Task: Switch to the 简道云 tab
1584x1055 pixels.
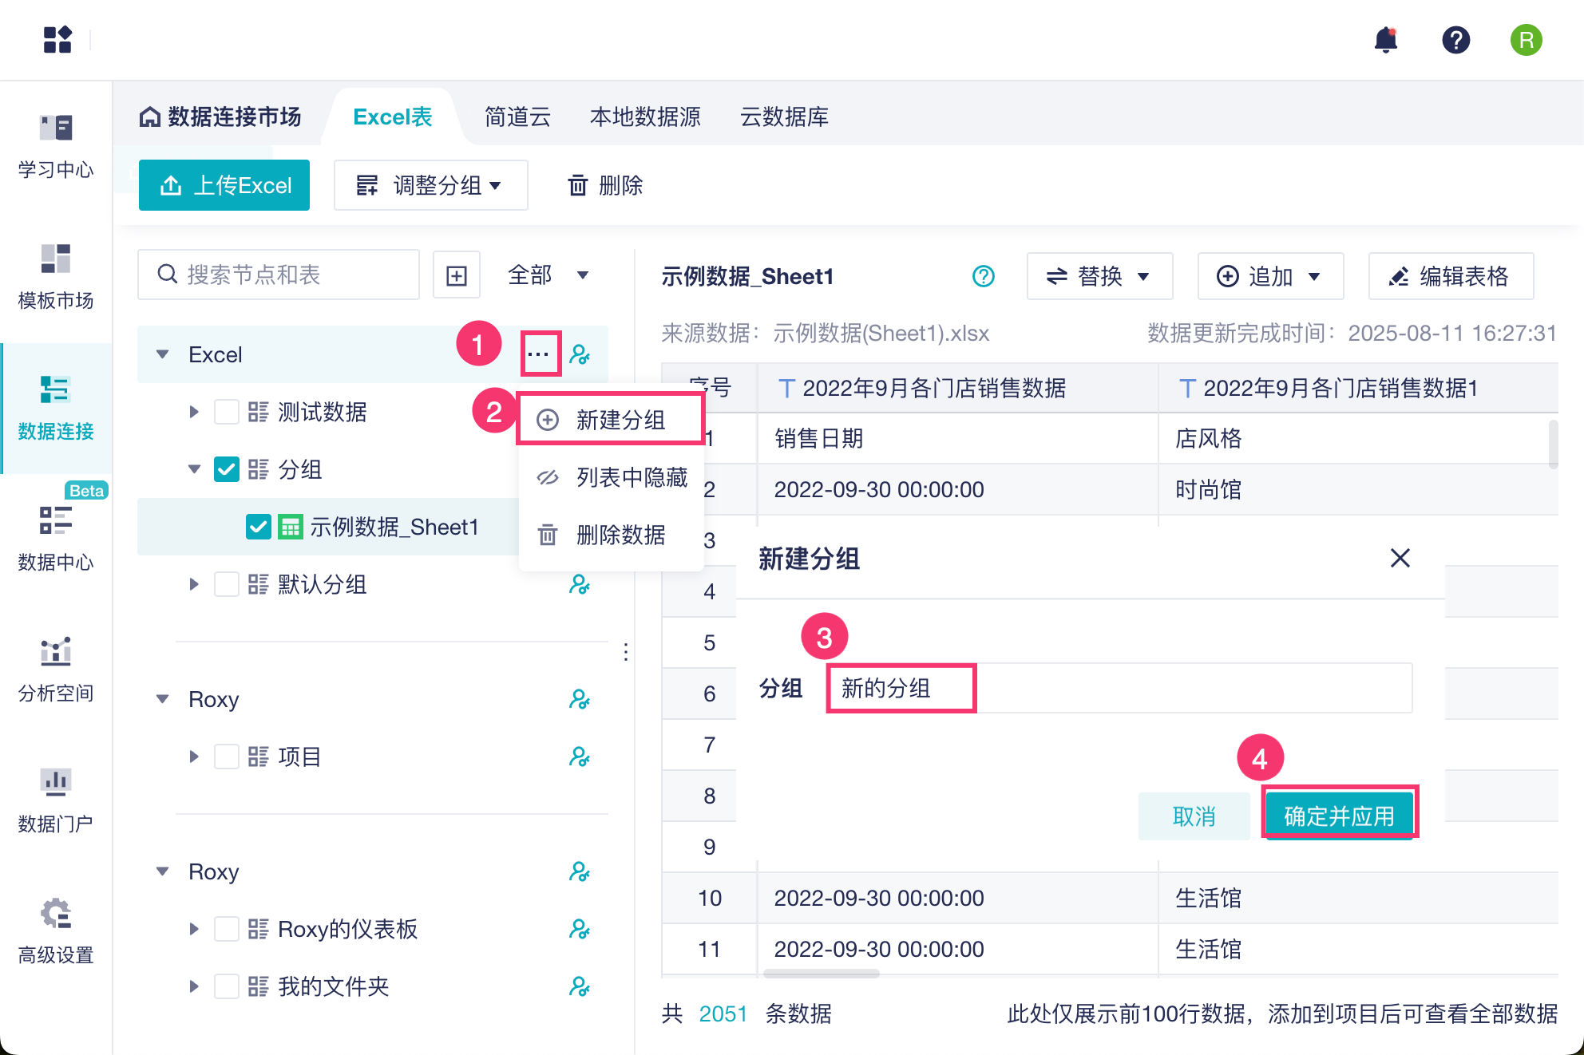Action: (517, 117)
